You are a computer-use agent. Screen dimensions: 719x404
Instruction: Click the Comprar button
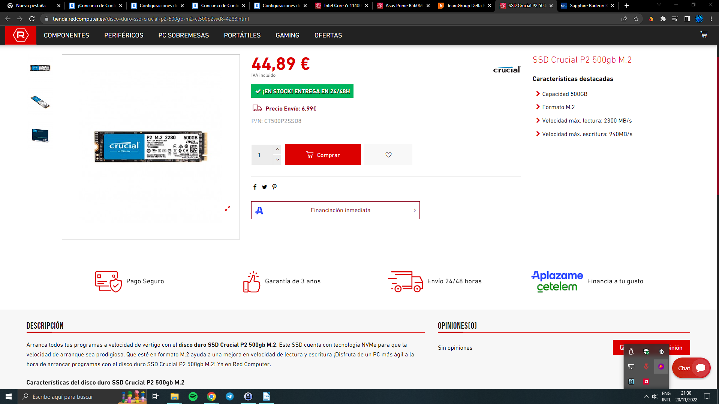pyautogui.click(x=323, y=155)
